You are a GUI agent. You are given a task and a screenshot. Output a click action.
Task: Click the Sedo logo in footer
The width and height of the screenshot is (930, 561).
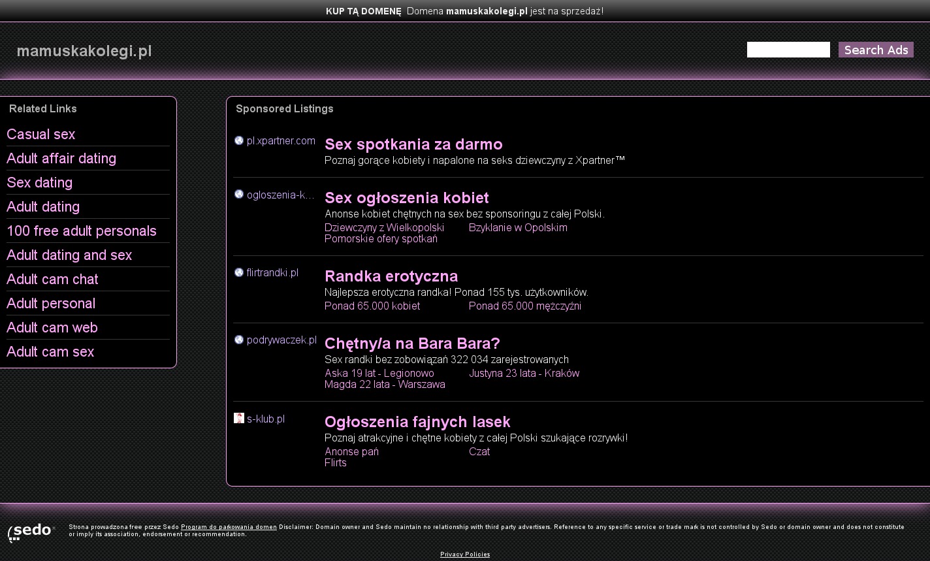31,532
